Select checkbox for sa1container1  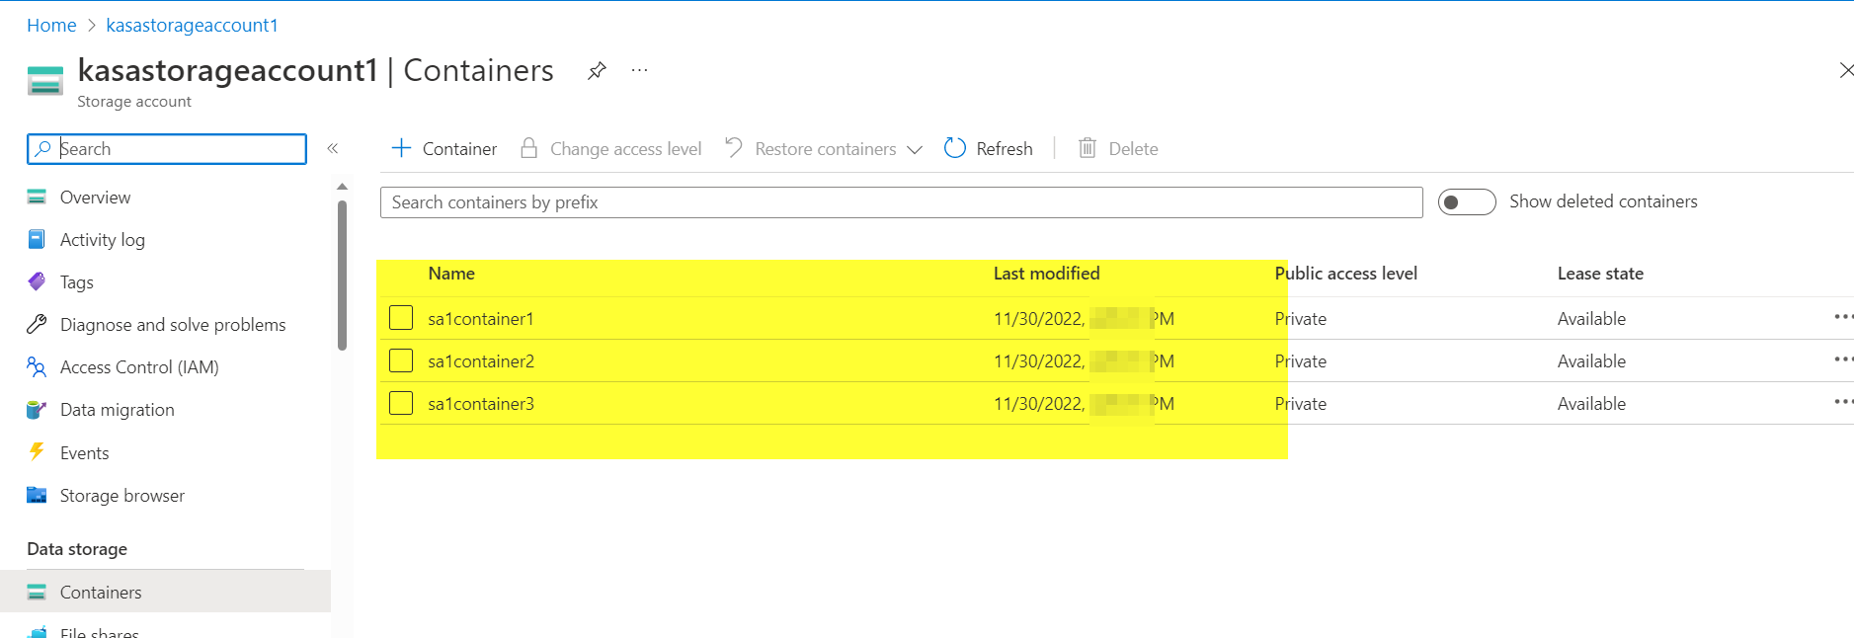[x=401, y=318]
